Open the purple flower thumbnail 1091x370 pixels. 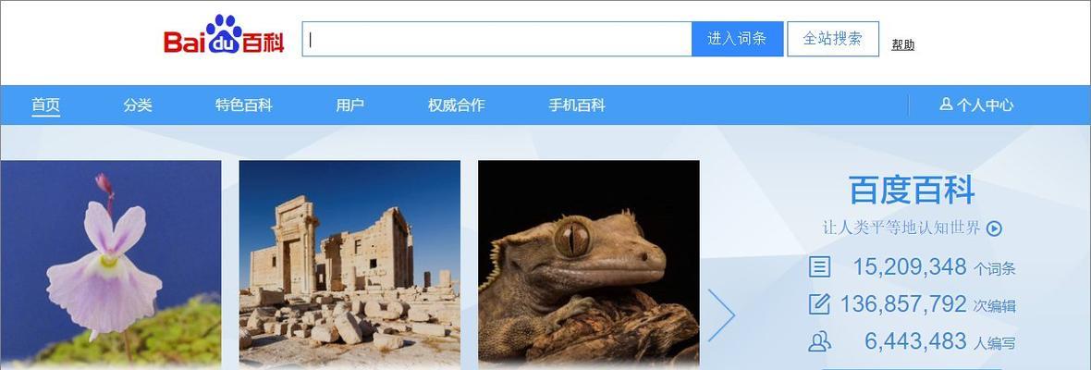point(111,265)
